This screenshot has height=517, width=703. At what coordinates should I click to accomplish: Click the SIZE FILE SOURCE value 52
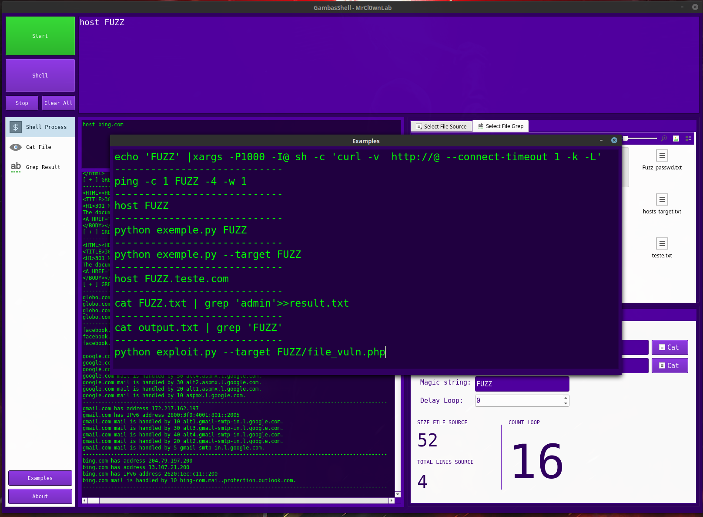pyautogui.click(x=427, y=440)
